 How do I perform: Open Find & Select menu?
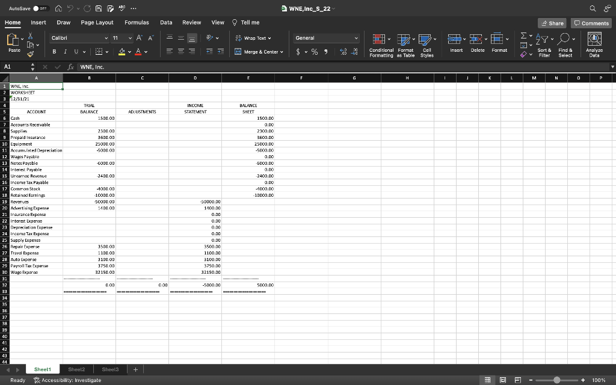click(565, 46)
